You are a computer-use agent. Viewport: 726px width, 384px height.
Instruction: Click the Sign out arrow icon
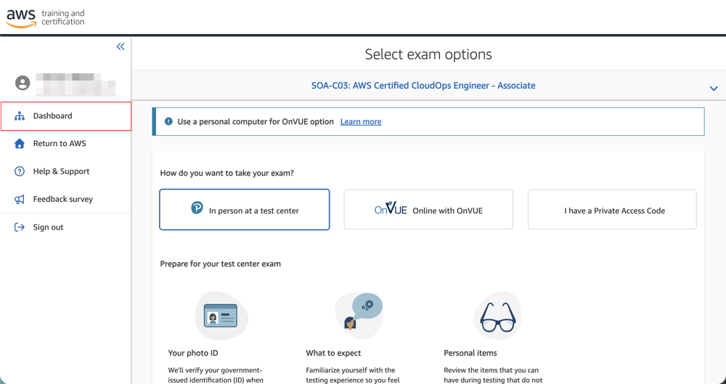tap(20, 227)
